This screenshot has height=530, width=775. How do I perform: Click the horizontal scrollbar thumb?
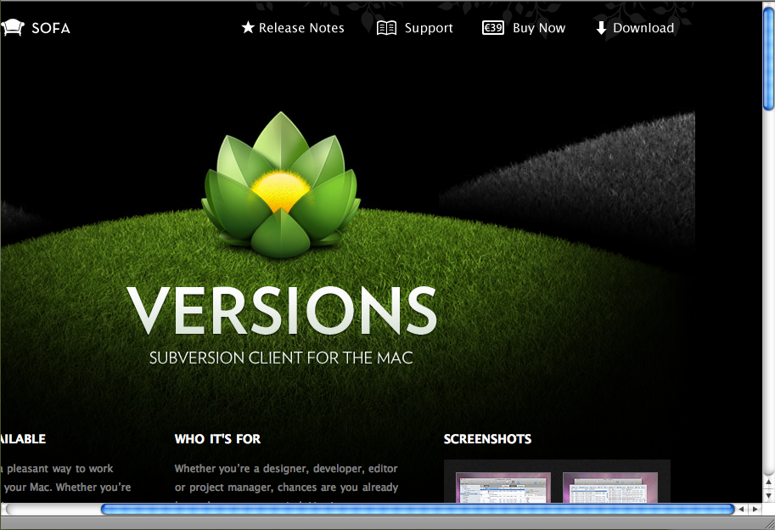tap(418, 509)
